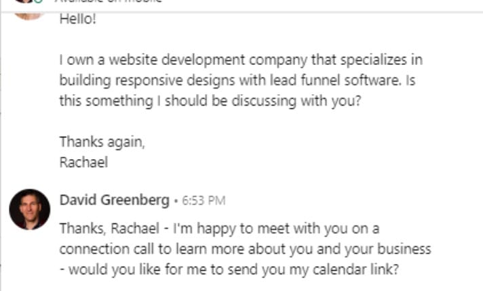Screen dimensions: 483x291
Task: Click the calendar link? text
Action: coord(355,270)
